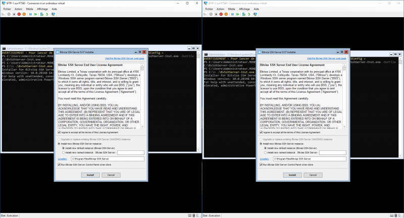Pause the SFTP-1 virtual machine
Image resolution: width=404 pixels, height=218 pixels.
click(30, 14)
